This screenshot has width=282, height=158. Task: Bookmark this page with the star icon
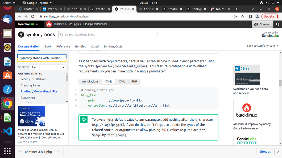[x=243, y=16]
